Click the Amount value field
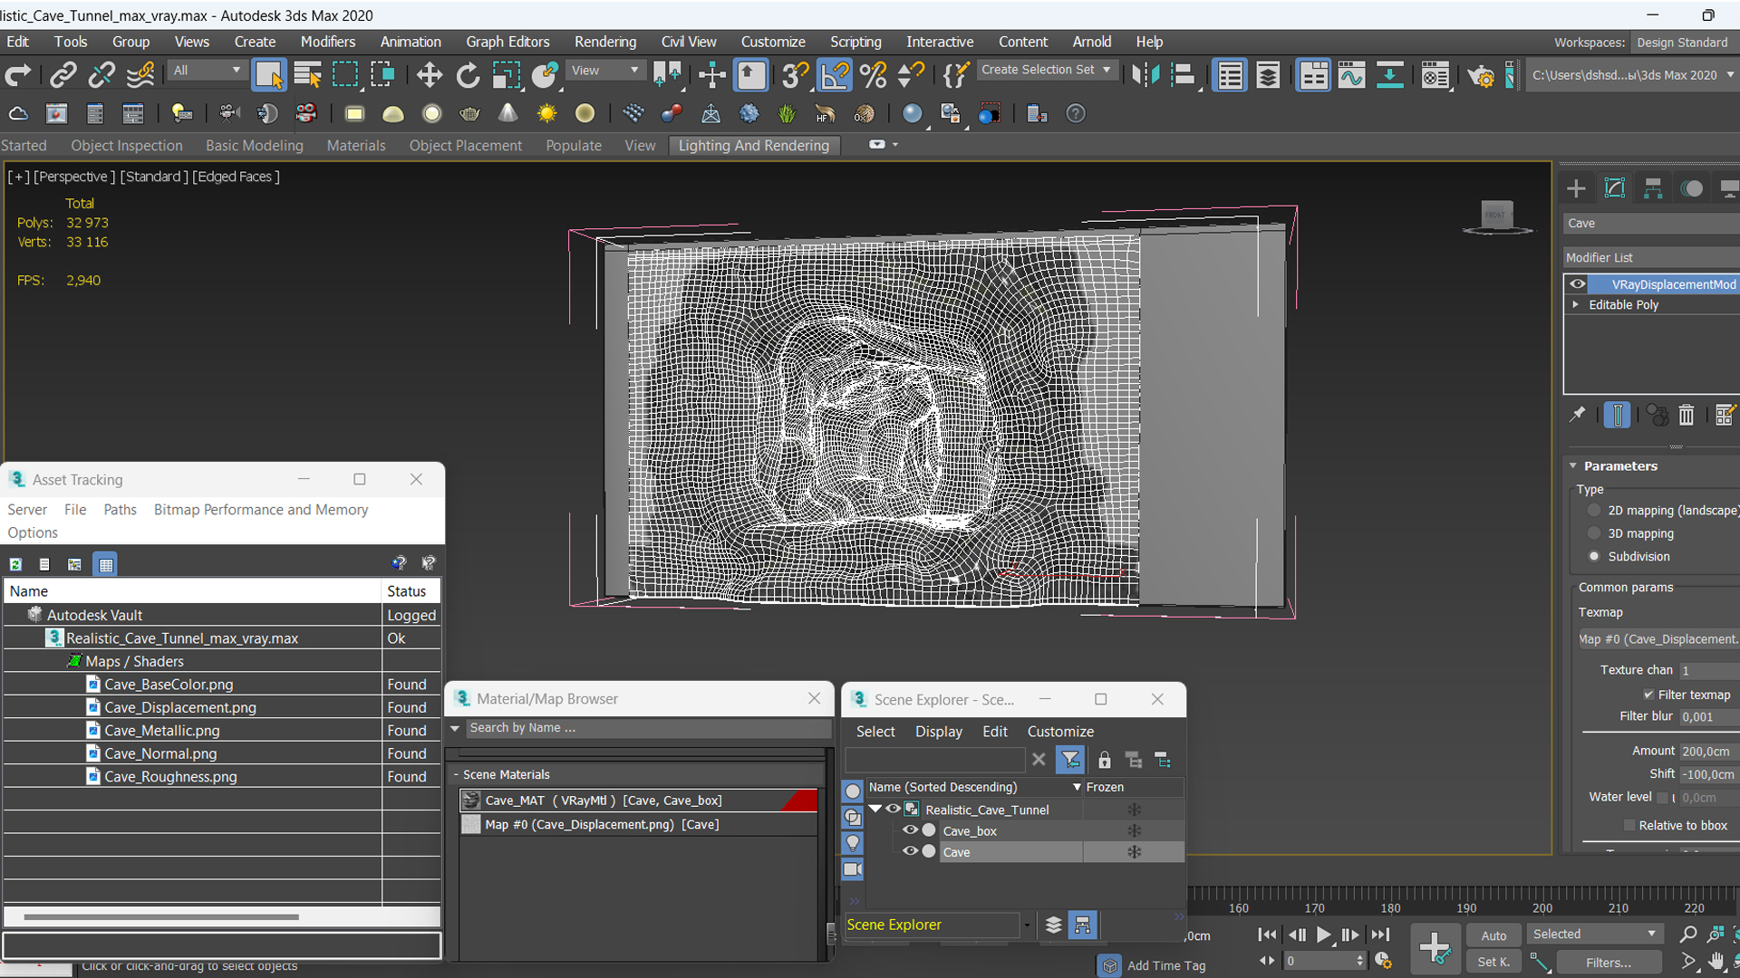1740x978 pixels. 1709,751
